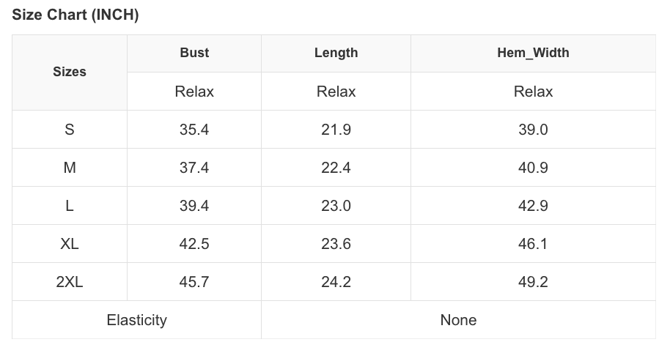
Task: Click the Elasticity row label
Action: tap(136, 320)
